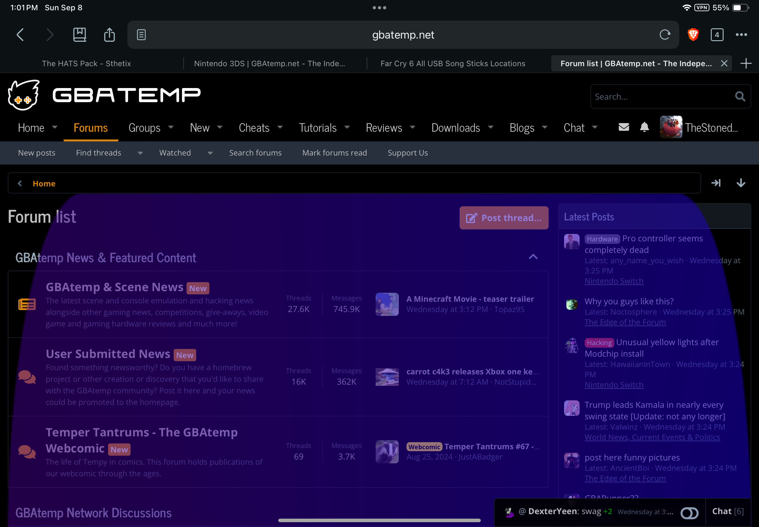Open the GBAtemp & Scene News forum
This screenshot has width=759, height=527.
click(x=114, y=287)
